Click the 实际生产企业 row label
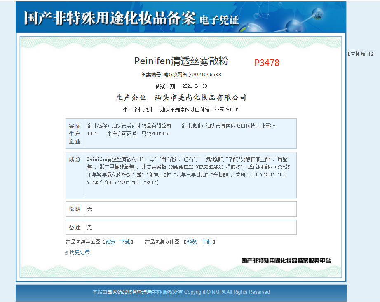 (x=75, y=133)
